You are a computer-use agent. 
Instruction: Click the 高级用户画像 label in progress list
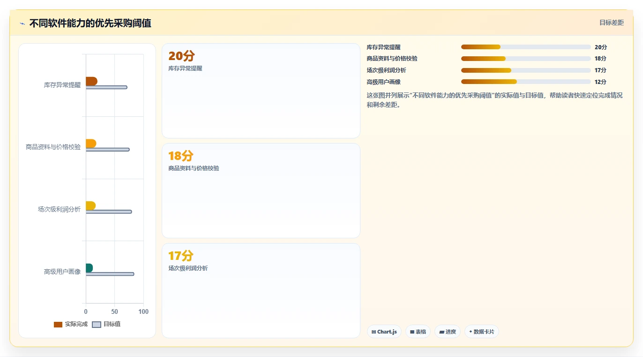(x=384, y=82)
